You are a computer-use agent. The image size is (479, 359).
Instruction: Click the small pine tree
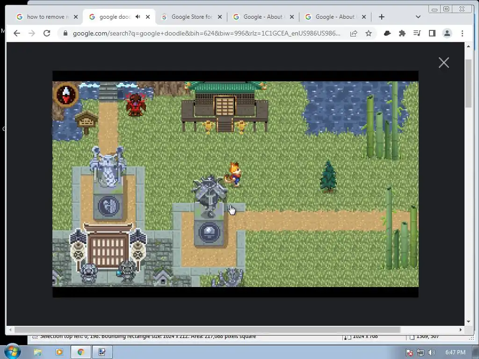pyautogui.click(x=328, y=176)
